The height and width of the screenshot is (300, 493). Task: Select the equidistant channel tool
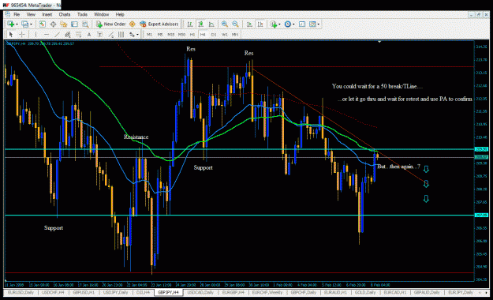click(x=68, y=34)
